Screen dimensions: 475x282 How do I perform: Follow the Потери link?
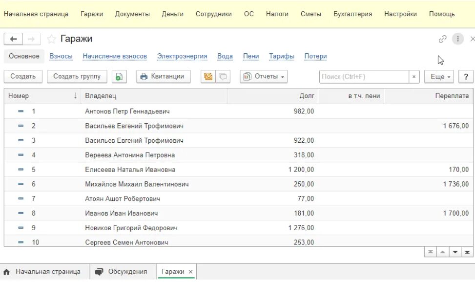(316, 56)
